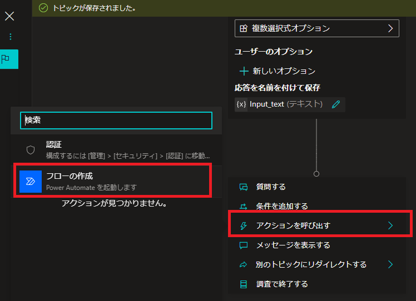416x301 pixels.
Task: Click the survey end icon
Action: [x=243, y=284]
